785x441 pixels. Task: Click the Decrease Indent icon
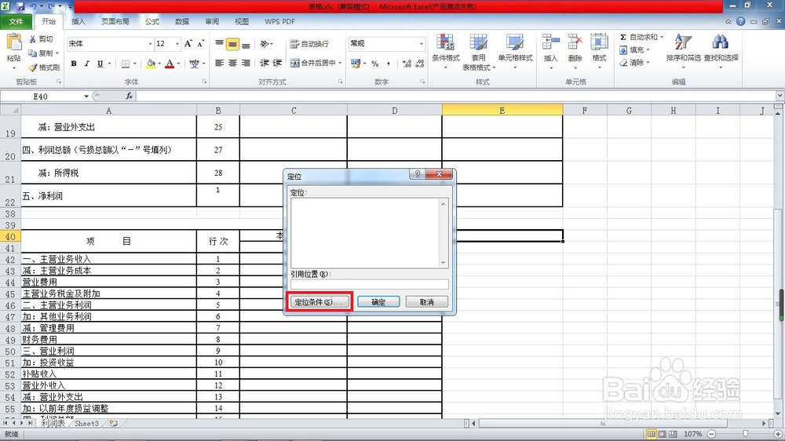(265, 63)
